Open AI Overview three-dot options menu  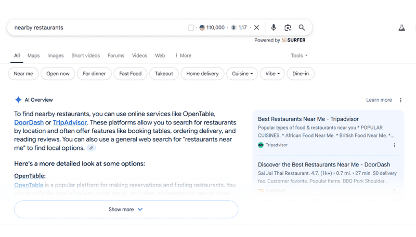[400, 100]
